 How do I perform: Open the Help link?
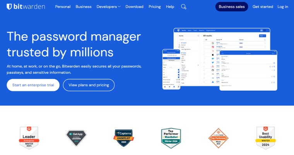pos(170,7)
